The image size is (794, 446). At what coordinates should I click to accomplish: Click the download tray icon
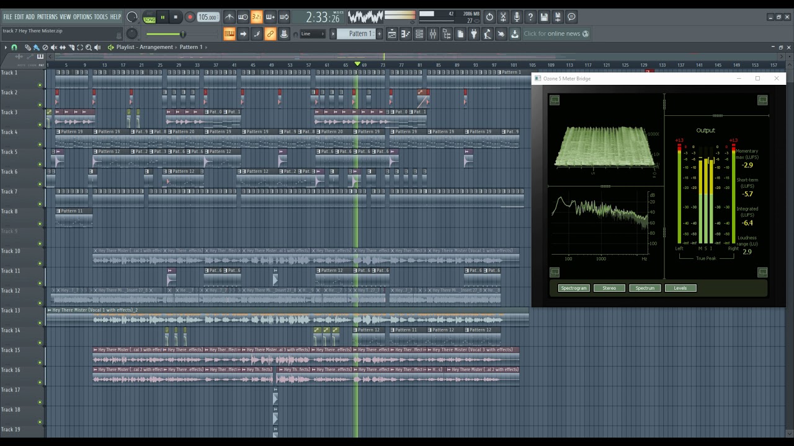pyautogui.click(x=515, y=34)
